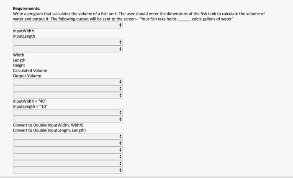Click the Height variable text
Viewport: 293px width, 178px height.
point(19,65)
